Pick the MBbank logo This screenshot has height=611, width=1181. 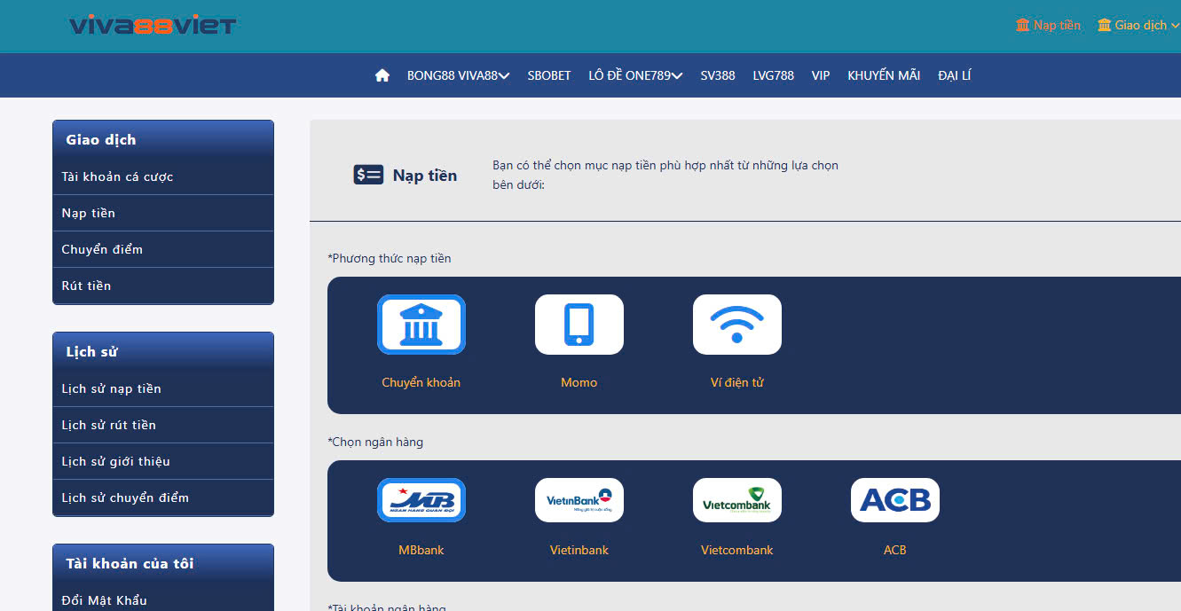click(421, 500)
